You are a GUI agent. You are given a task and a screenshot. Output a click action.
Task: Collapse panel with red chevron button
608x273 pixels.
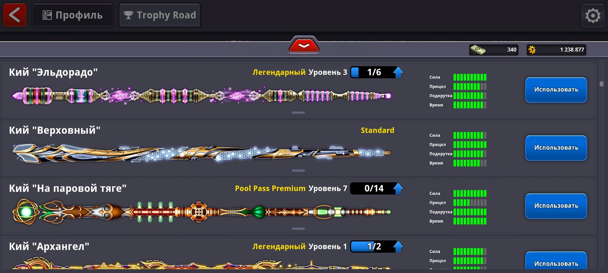click(304, 45)
